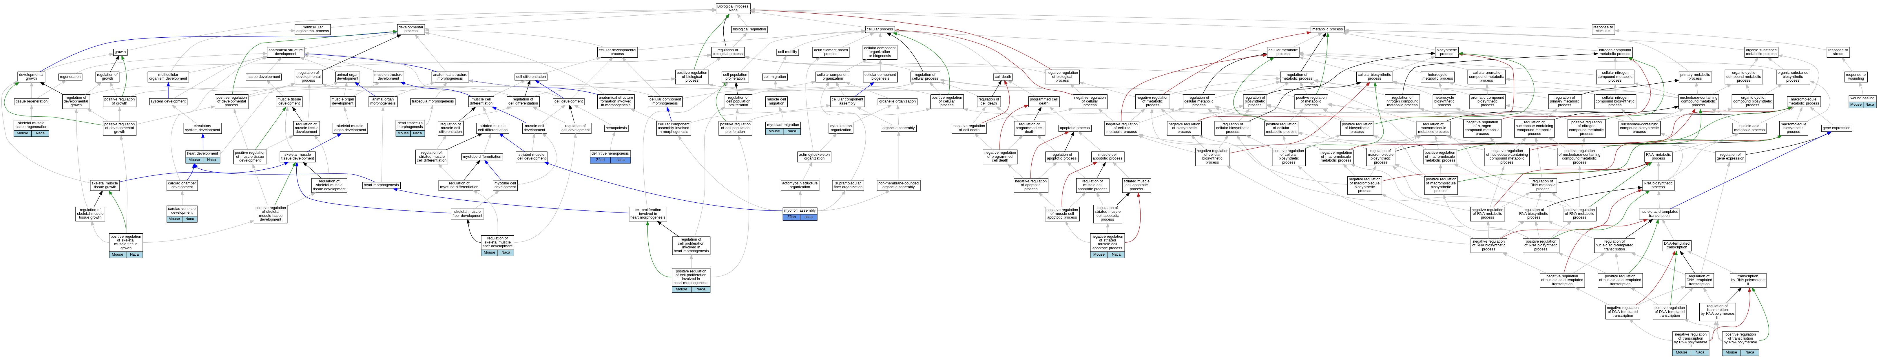Select the 'system development' node
This screenshot has width=1881, height=359.
pyautogui.click(x=168, y=101)
